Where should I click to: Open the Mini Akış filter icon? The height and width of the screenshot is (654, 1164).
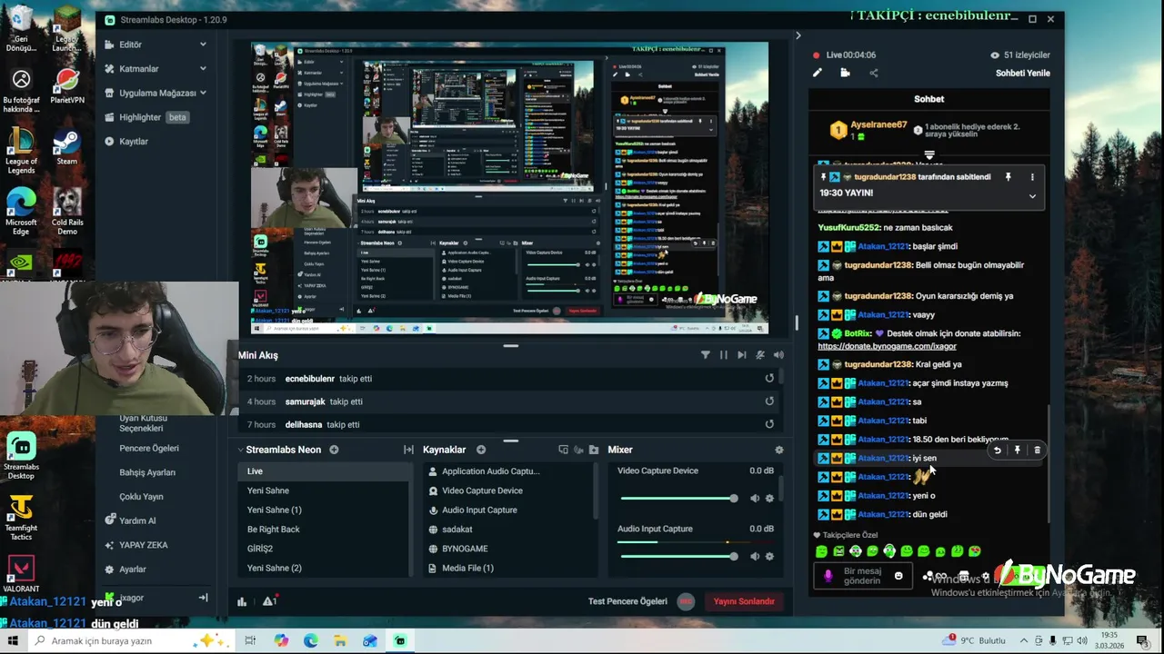click(706, 355)
